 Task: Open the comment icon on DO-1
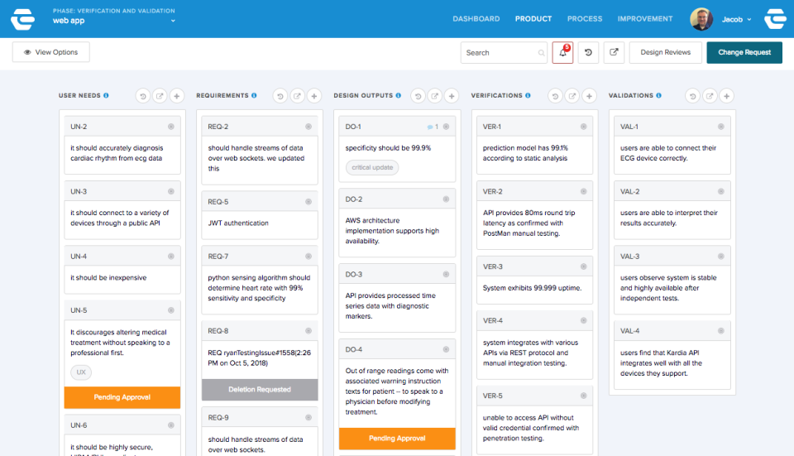coord(430,127)
